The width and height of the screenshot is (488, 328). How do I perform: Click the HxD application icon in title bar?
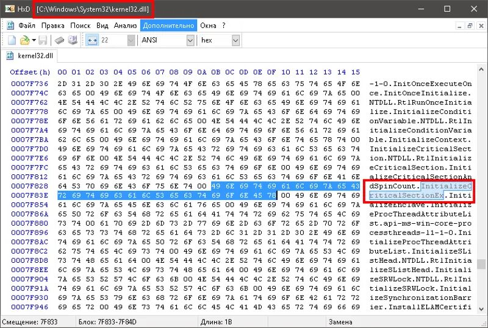10,9
